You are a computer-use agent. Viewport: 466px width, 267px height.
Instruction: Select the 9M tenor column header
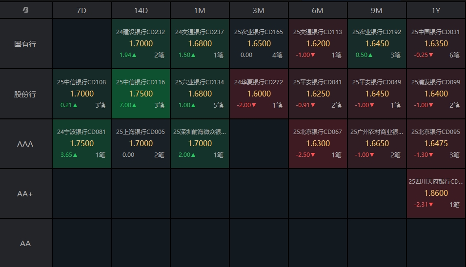coord(377,10)
